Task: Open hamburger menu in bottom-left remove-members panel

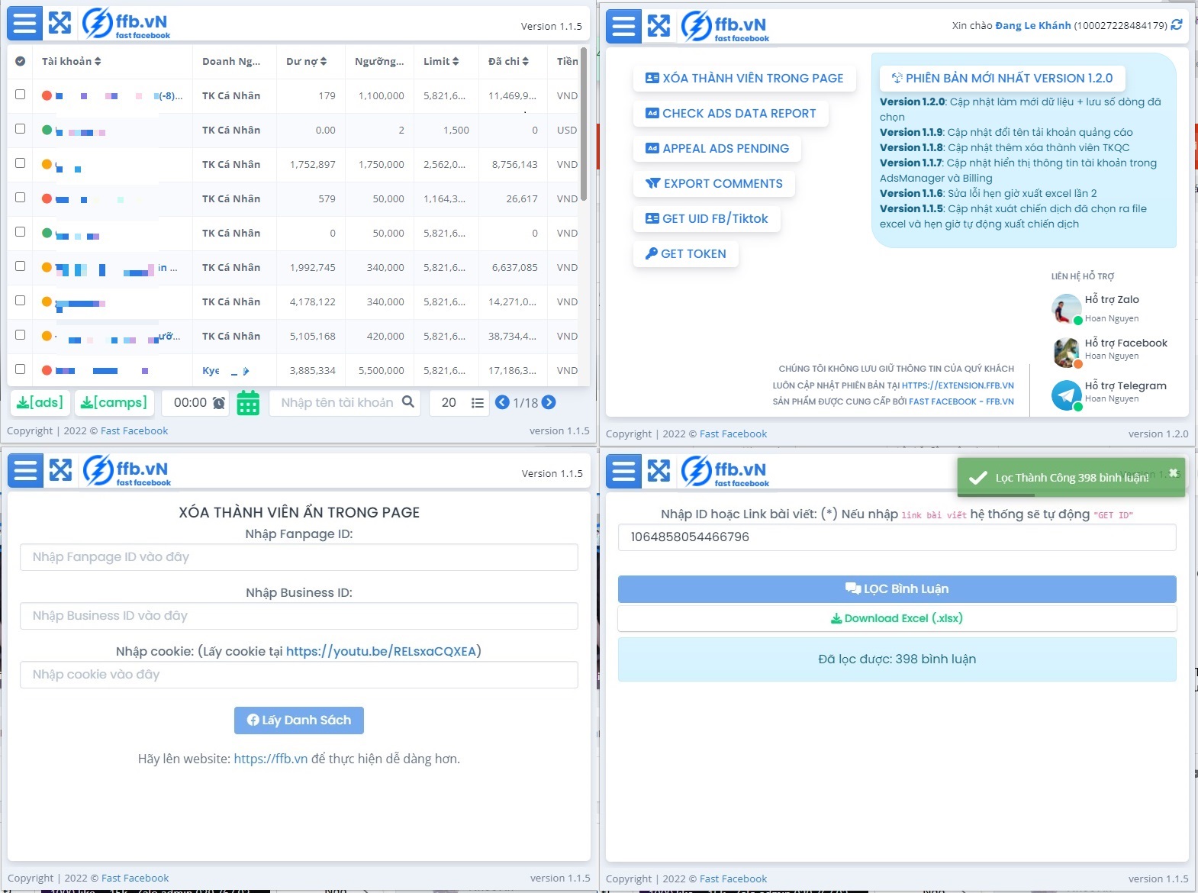Action: [25, 470]
